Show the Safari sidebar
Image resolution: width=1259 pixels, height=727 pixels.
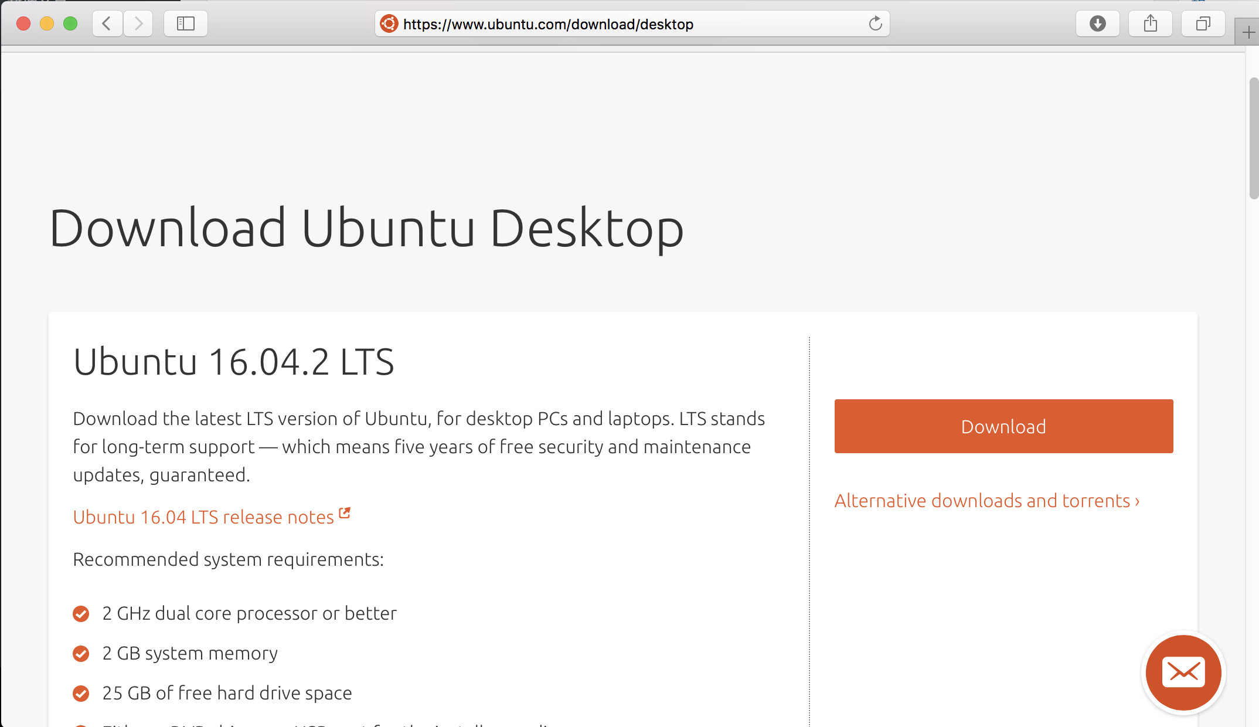pos(185,23)
